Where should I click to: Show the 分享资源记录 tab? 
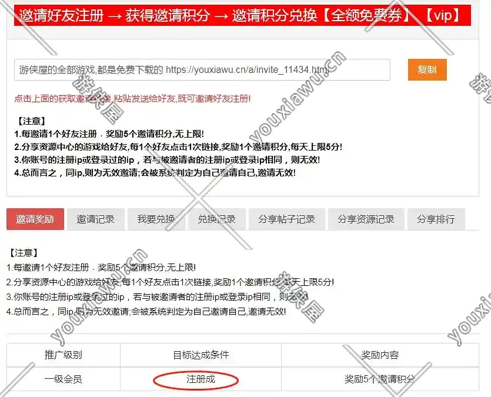[366, 219]
